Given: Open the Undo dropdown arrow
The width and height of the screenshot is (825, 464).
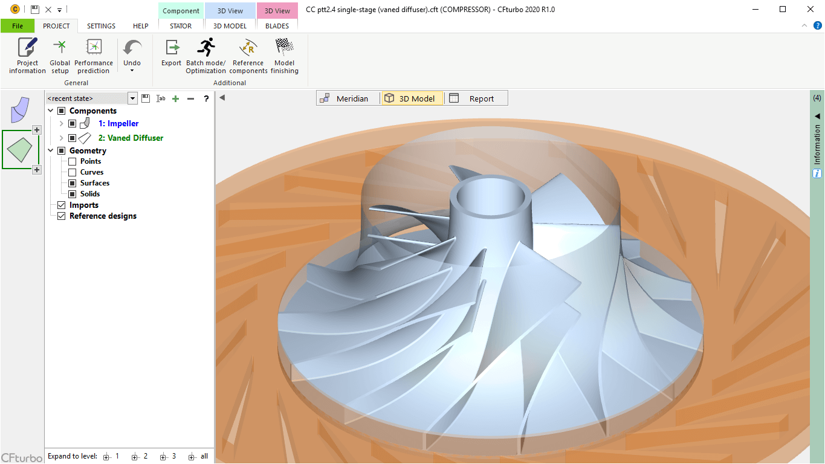Looking at the screenshot, I should pos(132,71).
